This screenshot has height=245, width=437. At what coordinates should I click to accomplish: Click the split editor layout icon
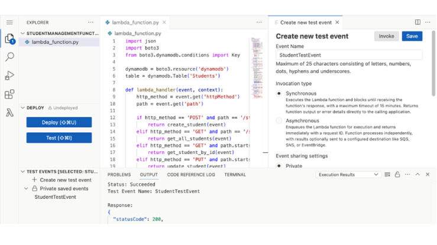tap(417, 22)
